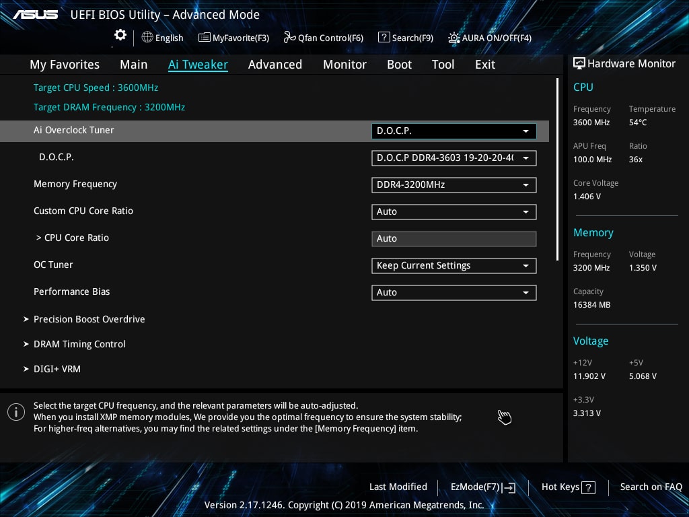This screenshot has height=517, width=689.
Task: Open the D.O.C.P. profile dropdown
Action: tap(454, 158)
